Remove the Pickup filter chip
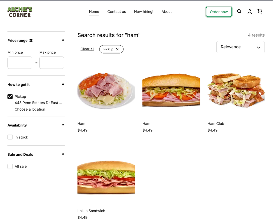The image size is (273, 224). click(117, 49)
